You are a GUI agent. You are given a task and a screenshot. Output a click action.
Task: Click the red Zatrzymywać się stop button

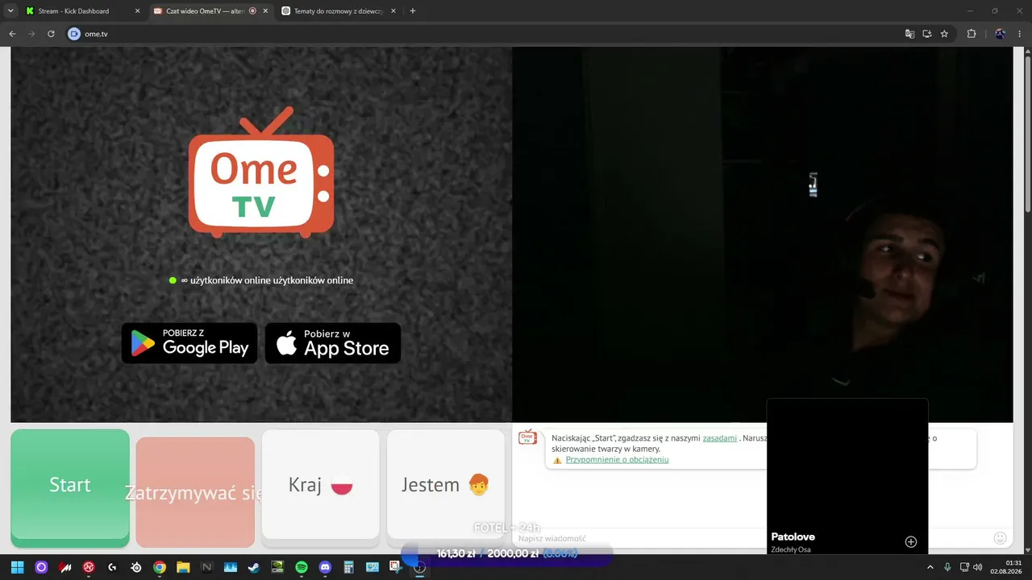point(195,491)
